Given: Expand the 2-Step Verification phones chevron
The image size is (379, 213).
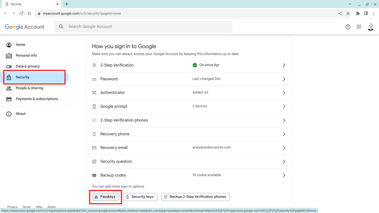Looking at the screenshot, I should tap(284, 120).
